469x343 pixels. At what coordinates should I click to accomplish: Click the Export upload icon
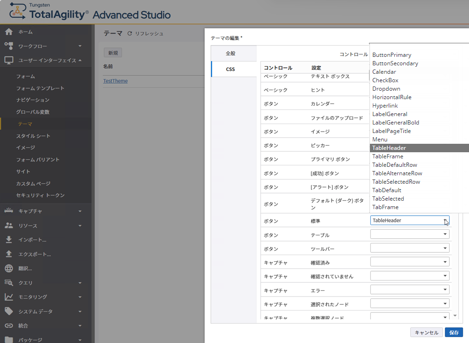(8, 254)
